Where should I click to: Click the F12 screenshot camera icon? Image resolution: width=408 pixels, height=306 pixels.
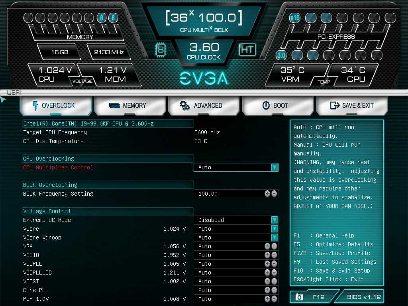tap(299, 297)
